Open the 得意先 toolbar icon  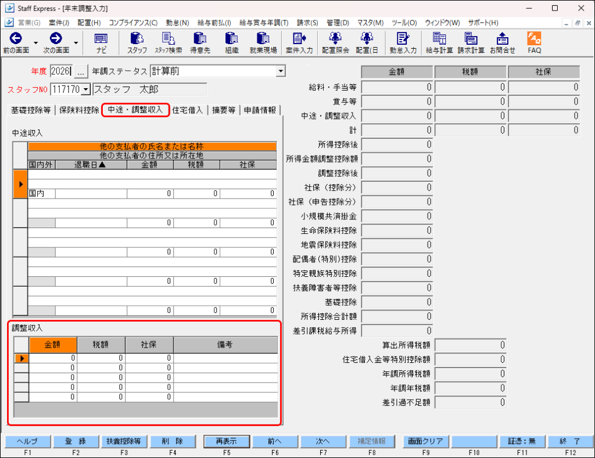tap(200, 42)
